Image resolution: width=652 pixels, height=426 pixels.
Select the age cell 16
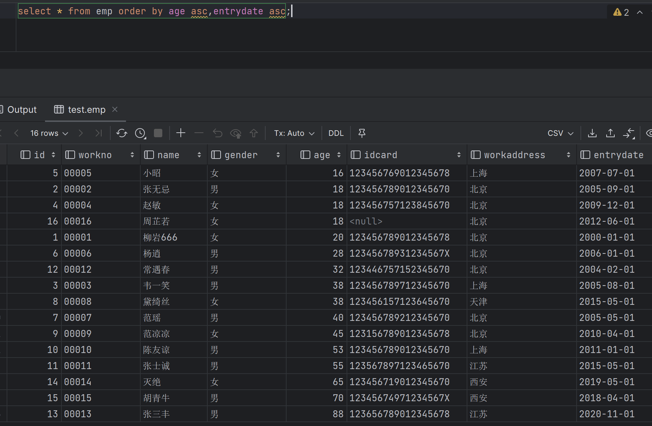317,173
